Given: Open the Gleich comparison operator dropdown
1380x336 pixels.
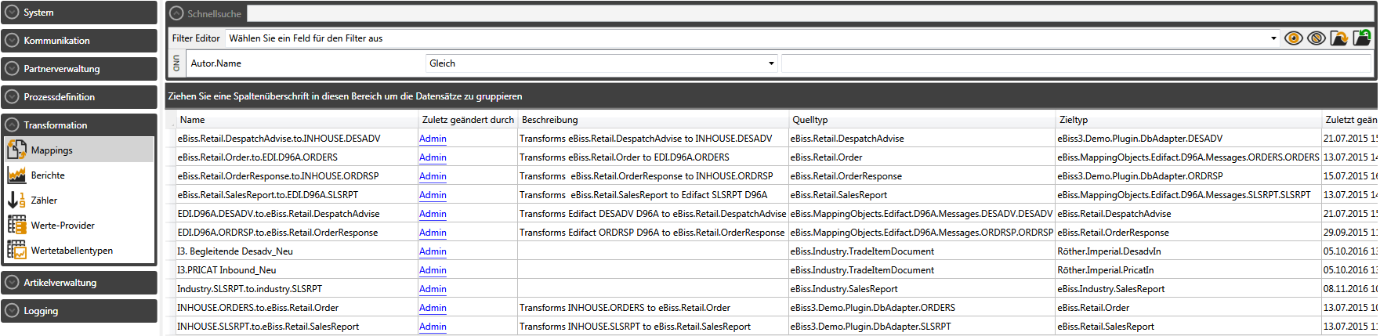Looking at the screenshot, I should [x=771, y=63].
